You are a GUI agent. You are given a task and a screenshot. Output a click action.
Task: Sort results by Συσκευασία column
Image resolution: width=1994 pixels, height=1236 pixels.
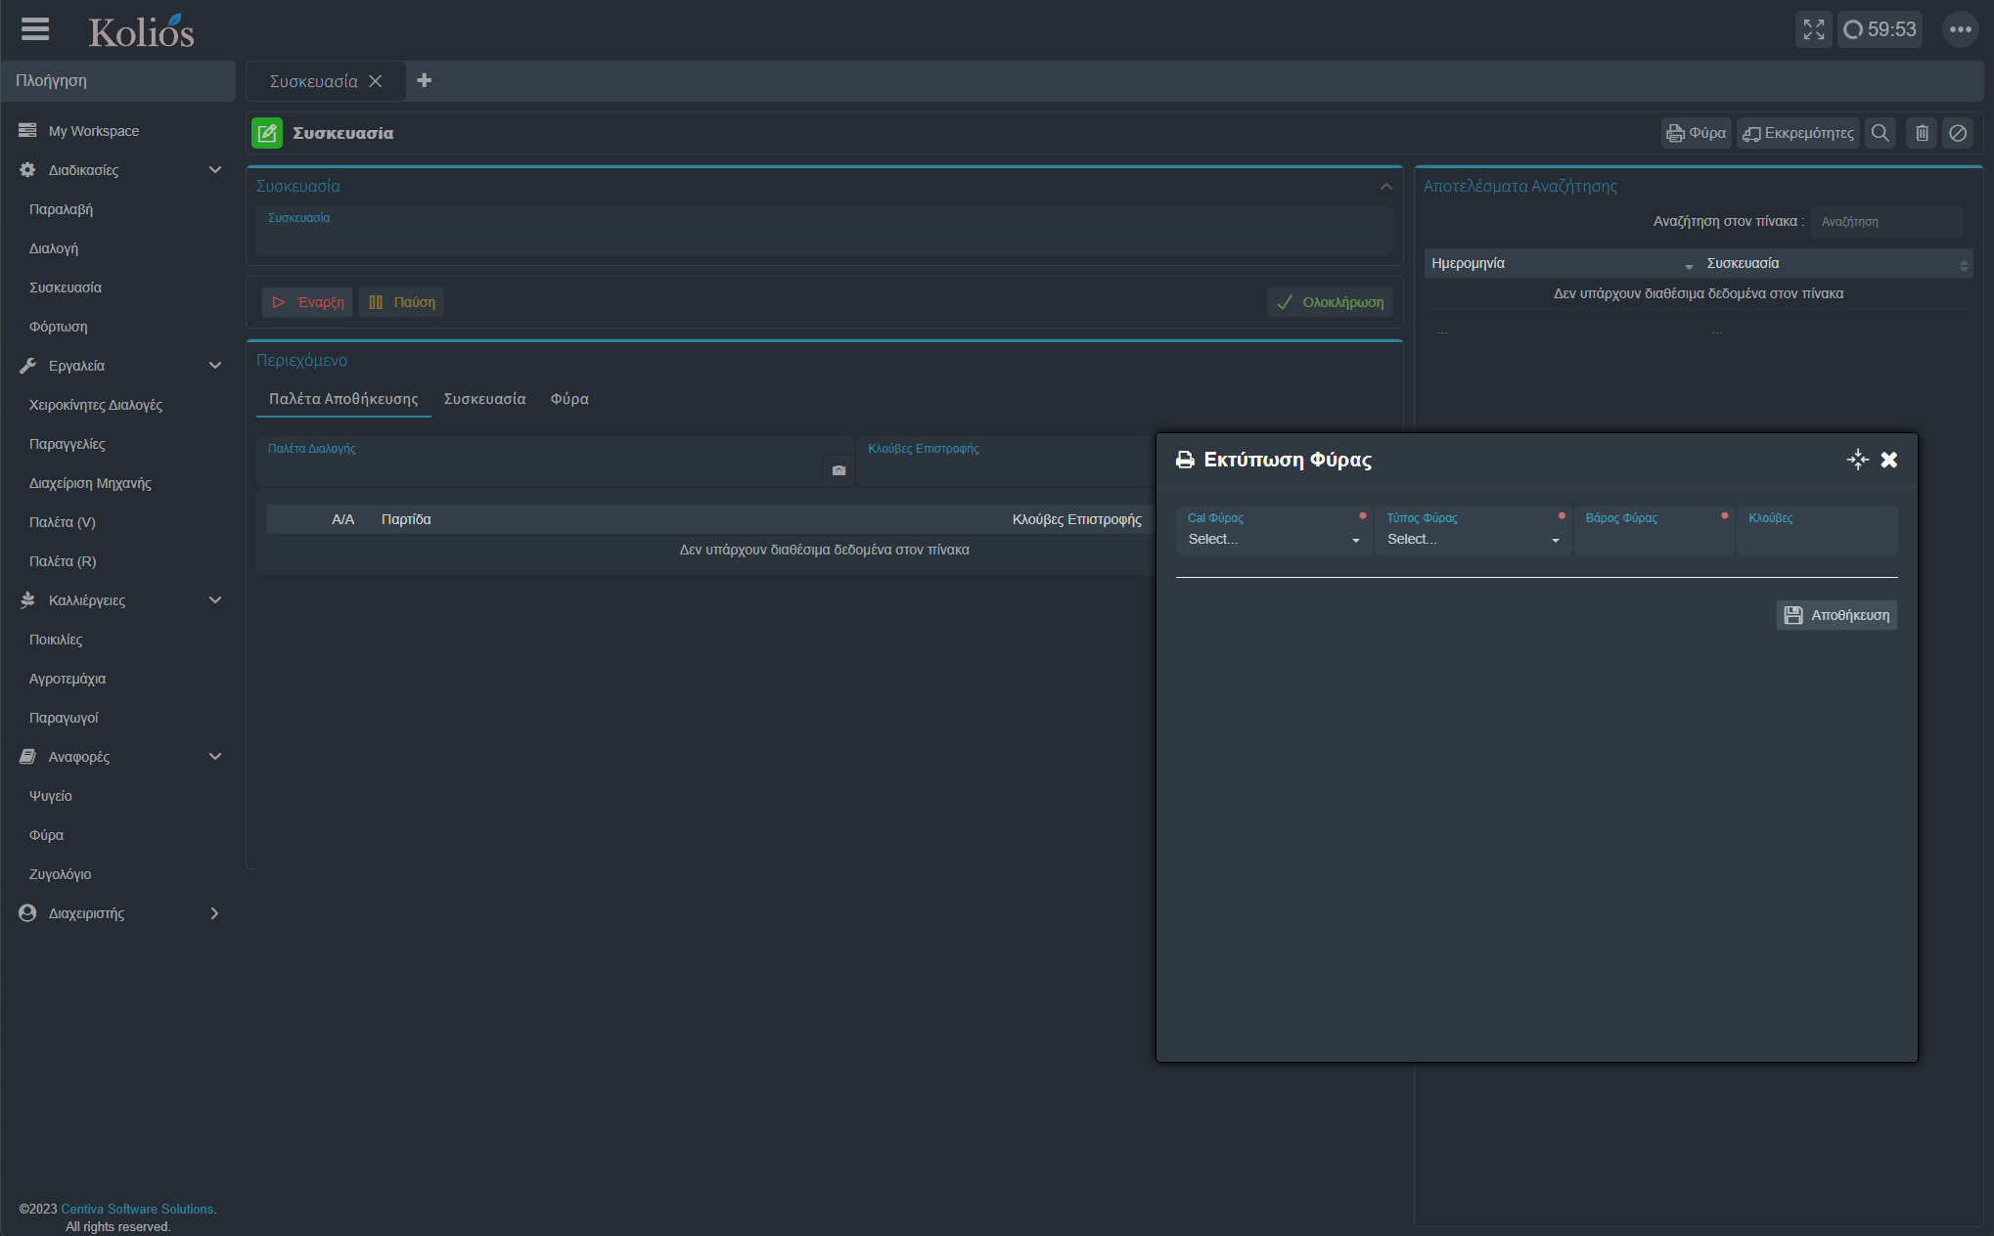(1836, 263)
